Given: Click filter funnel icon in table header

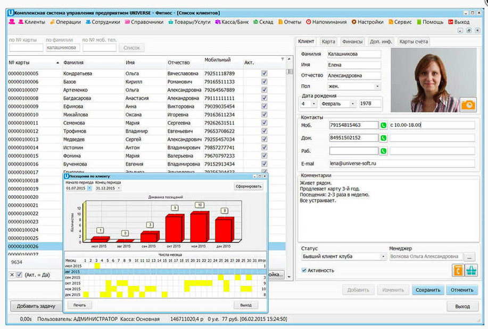Looking at the screenshot, I should [x=283, y=59].
